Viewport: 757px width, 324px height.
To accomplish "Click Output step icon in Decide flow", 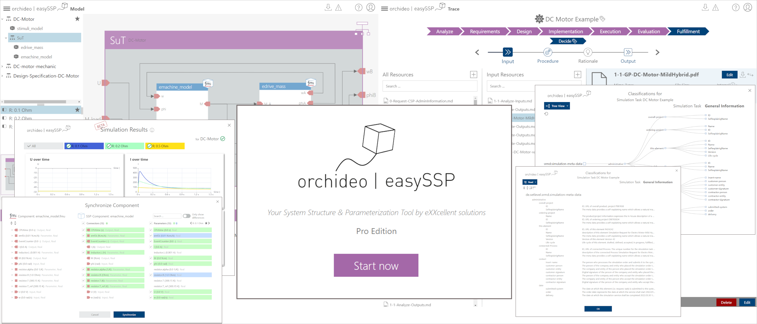I will [628, 52].
